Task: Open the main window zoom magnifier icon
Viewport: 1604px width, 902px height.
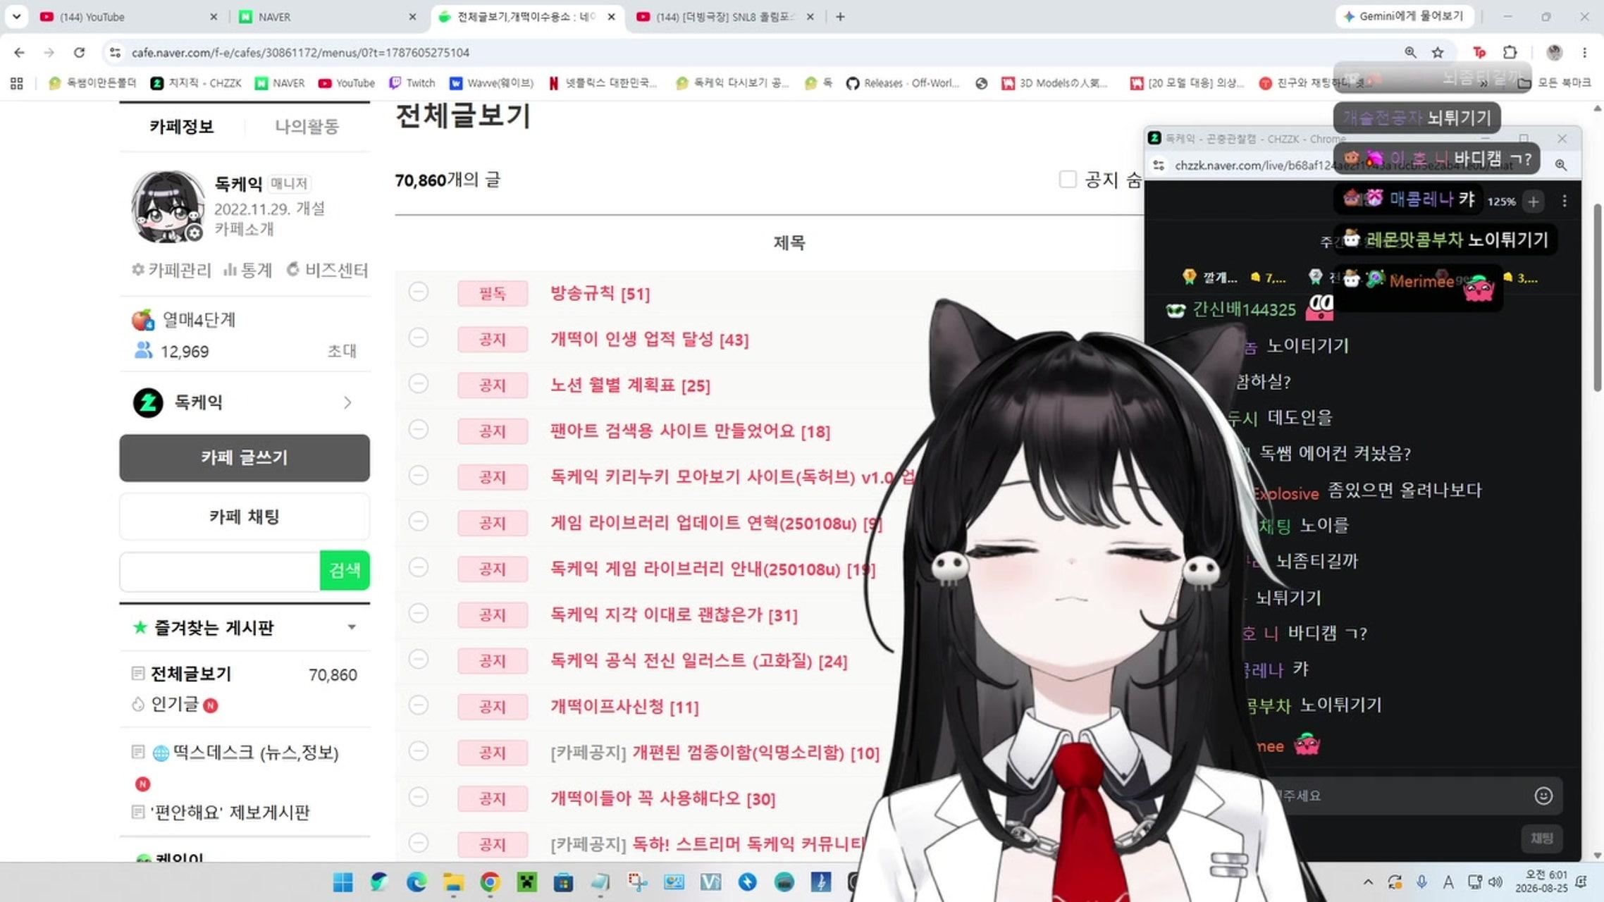Action: pyautogui.click(x=1410, y=52)
